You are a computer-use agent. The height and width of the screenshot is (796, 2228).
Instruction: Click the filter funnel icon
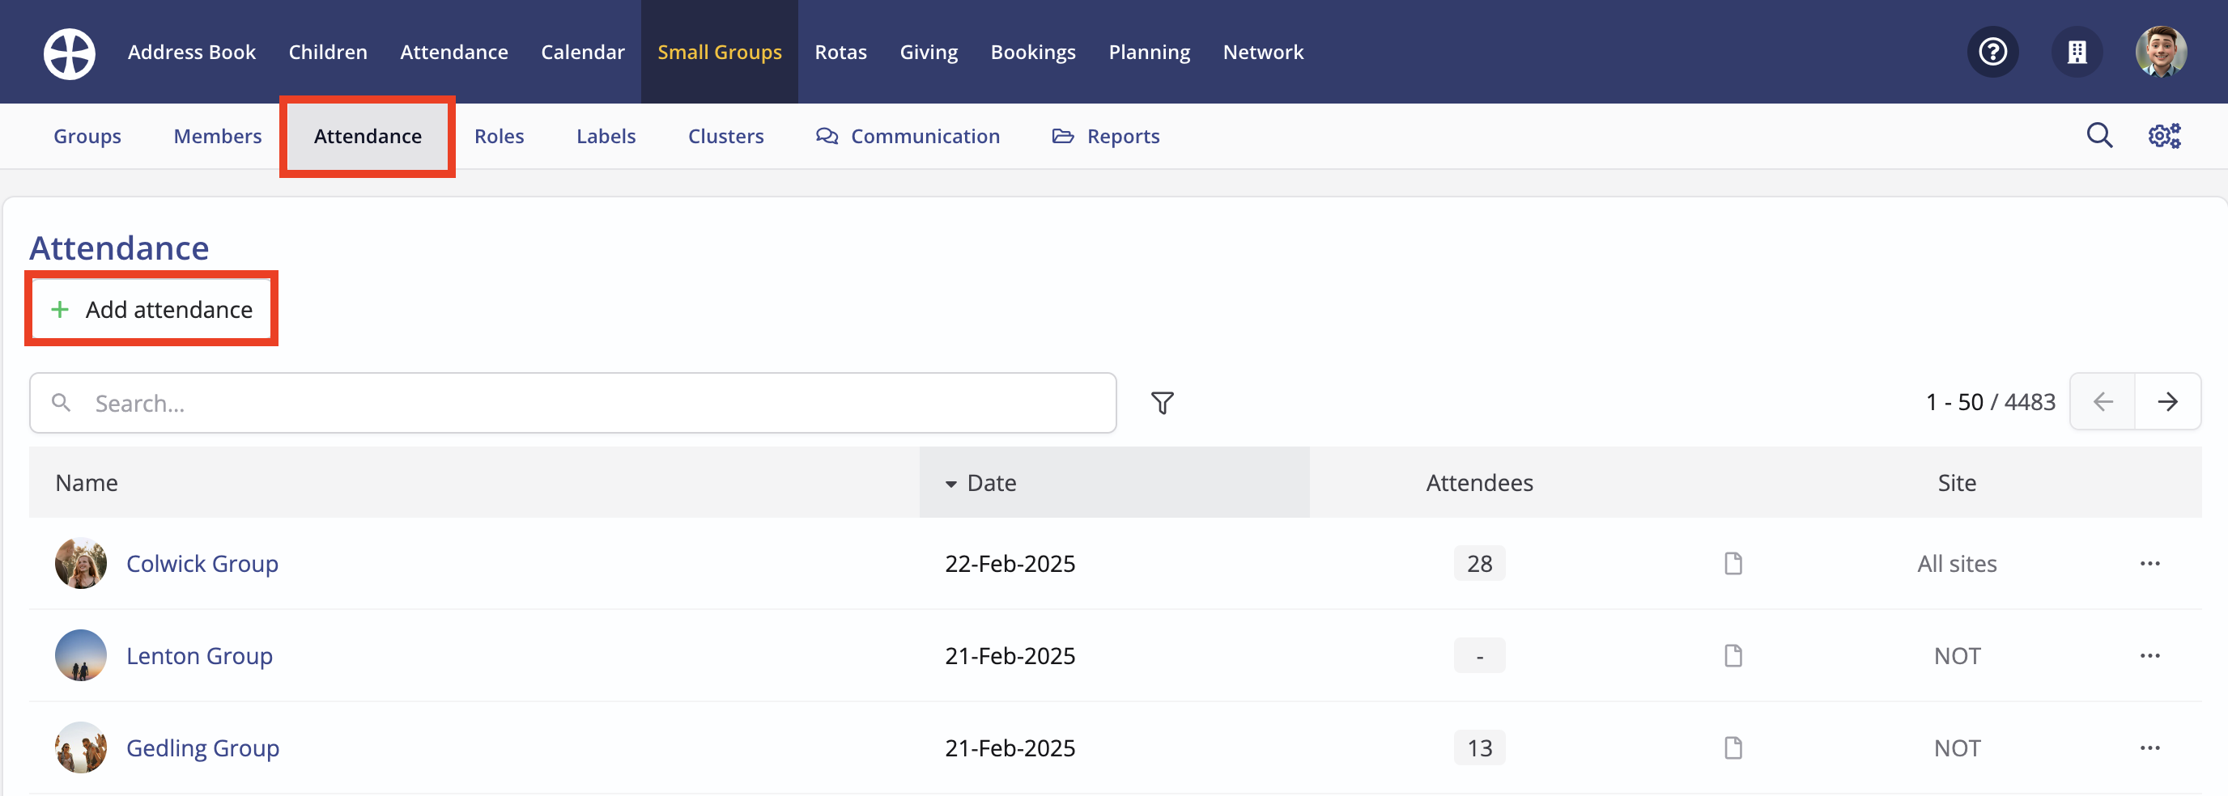click(x=1162, y=403)
